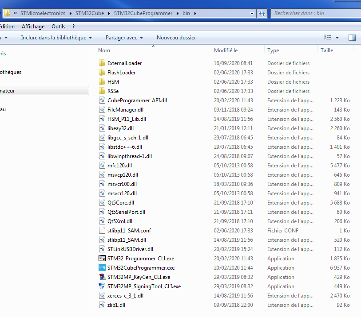Open the Outils menu

[x=59, y=27]
